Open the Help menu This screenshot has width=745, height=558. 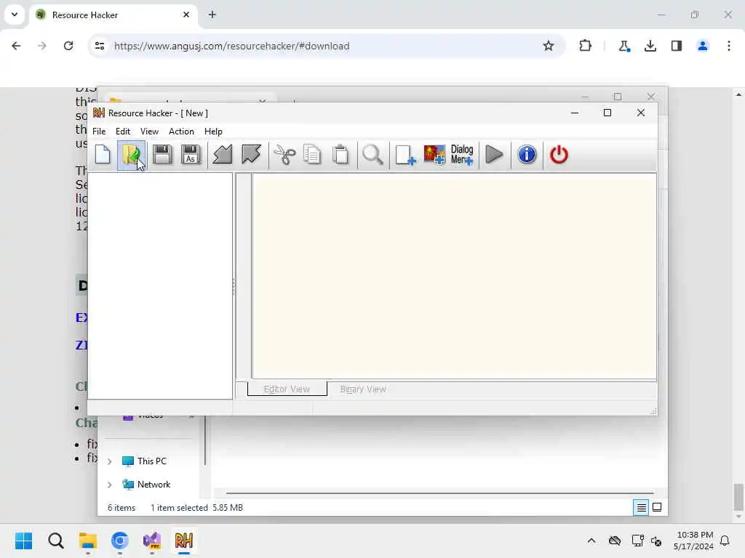(213, 132)
